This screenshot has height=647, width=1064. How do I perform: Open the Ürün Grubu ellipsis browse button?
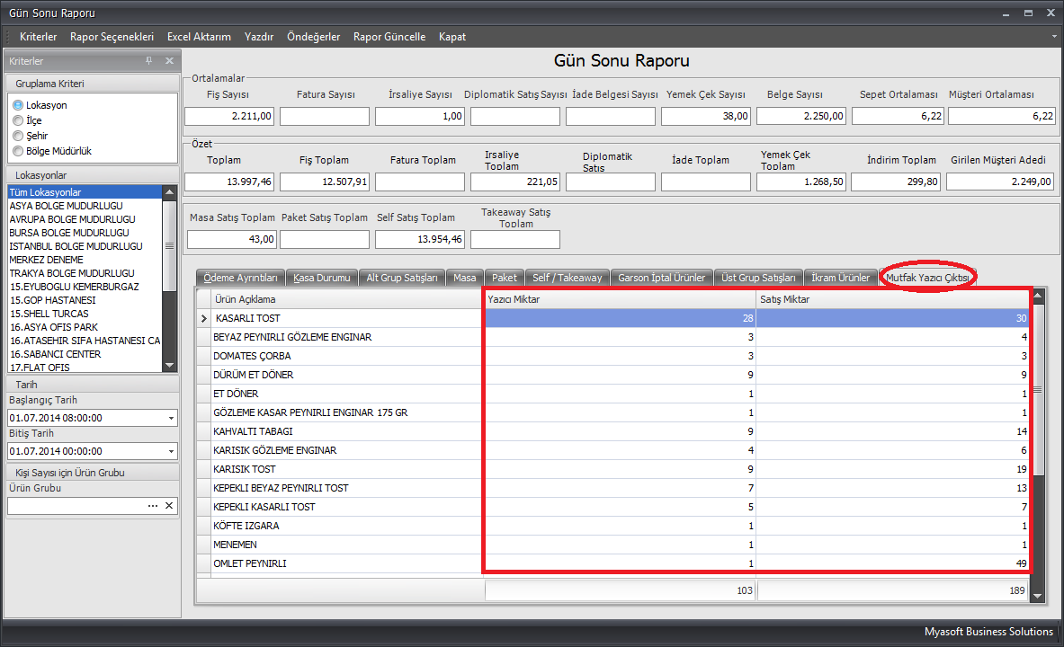pos(153,506)
